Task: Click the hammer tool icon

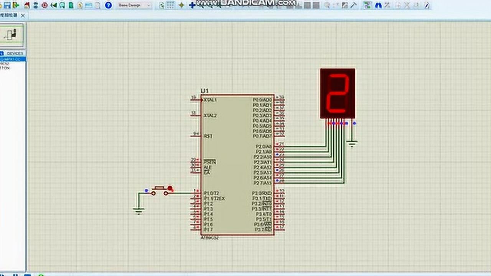Action: (354, 5)
